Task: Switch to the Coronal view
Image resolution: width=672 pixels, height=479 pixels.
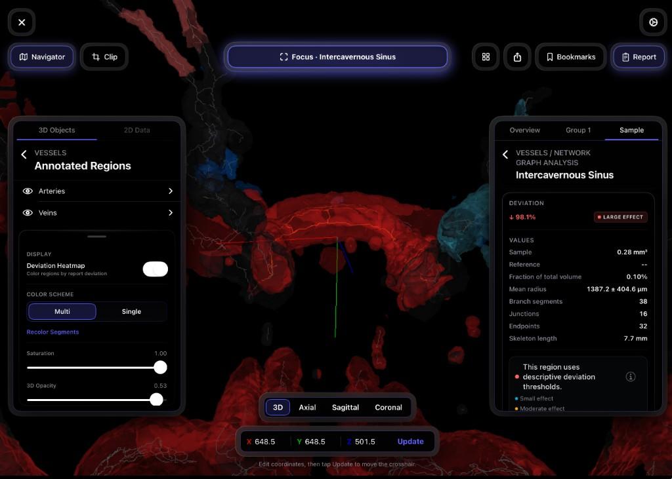Action: [388, 408]
